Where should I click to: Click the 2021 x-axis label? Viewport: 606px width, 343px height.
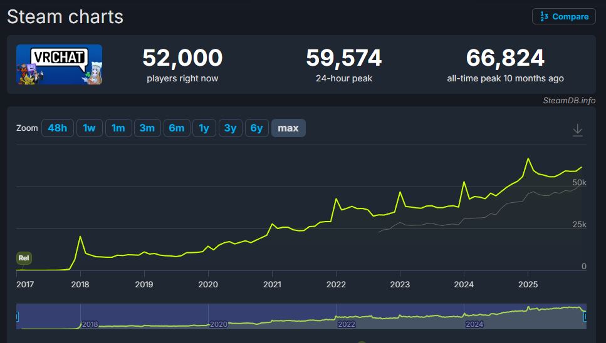click(x=272, y=284)
